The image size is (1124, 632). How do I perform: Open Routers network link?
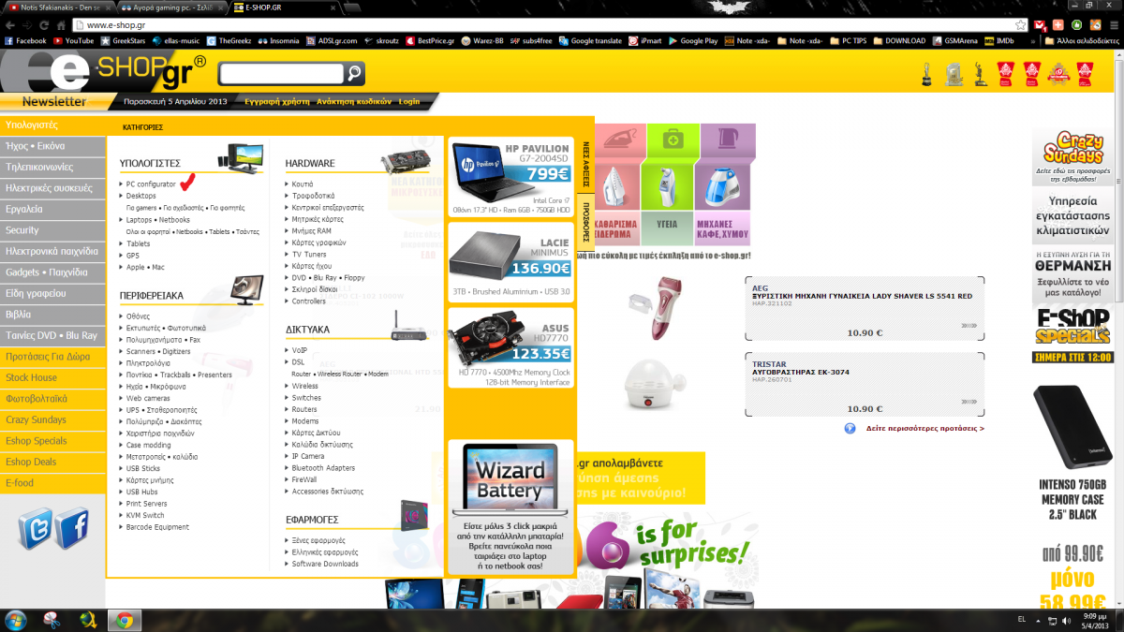(304, 409)
